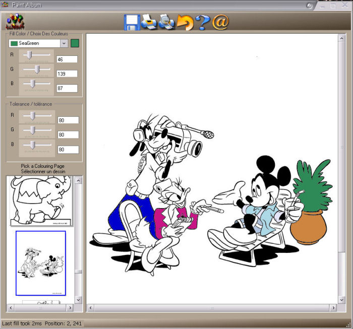
Task: Click the green fill color swatch
Action: click(75, 43)
